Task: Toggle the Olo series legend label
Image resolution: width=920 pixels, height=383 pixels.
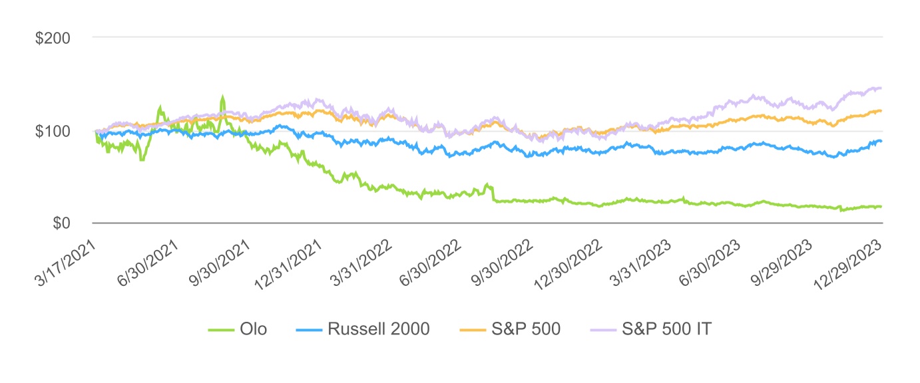Action: [x=254, y=329]
